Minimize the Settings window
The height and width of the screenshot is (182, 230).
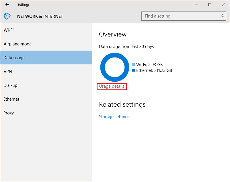click(197, 5)
